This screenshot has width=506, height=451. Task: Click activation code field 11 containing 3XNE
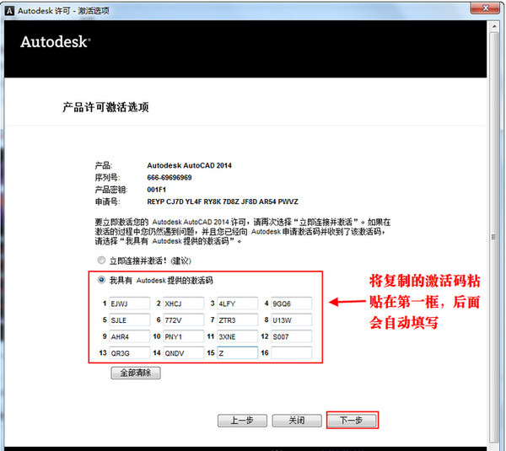tap(238, 336)
